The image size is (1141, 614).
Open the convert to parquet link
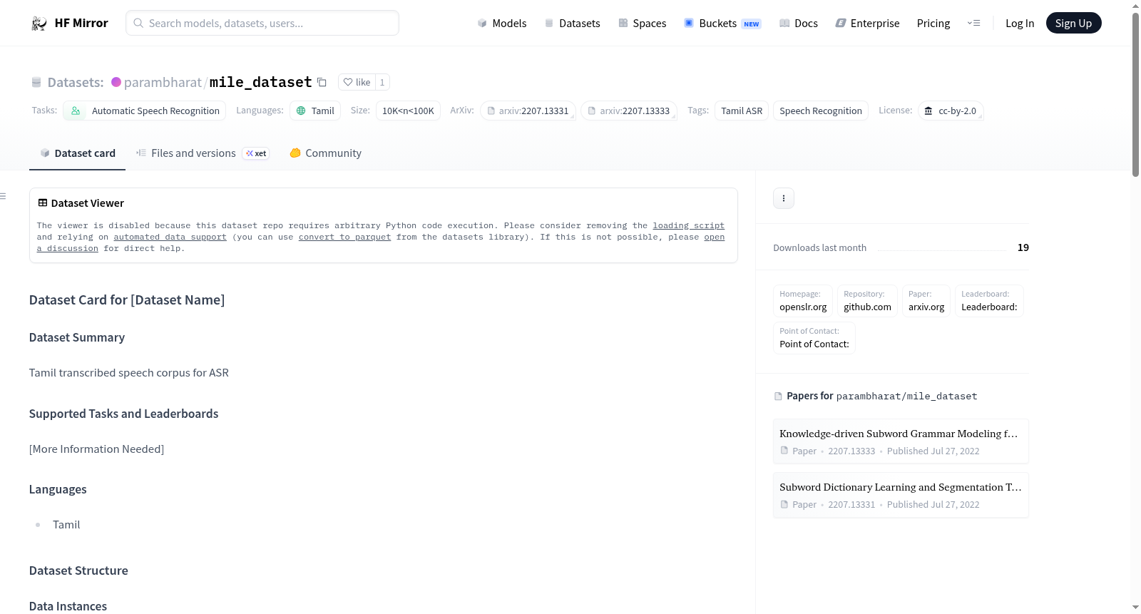(344, 237)
